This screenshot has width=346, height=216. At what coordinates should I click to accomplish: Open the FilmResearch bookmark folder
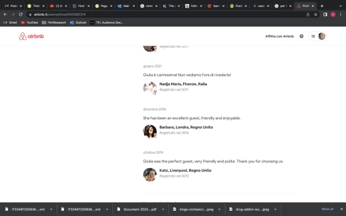coord(54,22)
